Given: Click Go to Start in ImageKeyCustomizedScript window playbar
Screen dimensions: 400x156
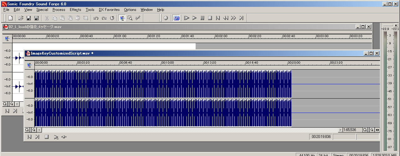Looking at the screenshot, I should pyautogui.click(x=29, y=137).
